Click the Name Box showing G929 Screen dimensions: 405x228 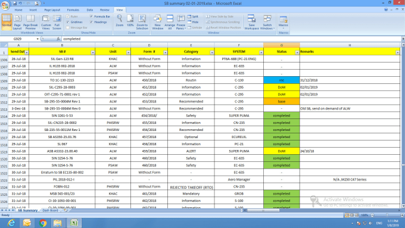[x=17, y=39]
